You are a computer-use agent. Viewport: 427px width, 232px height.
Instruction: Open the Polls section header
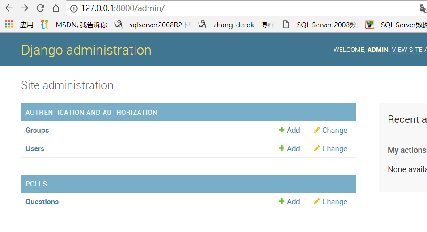pos(188,184)
